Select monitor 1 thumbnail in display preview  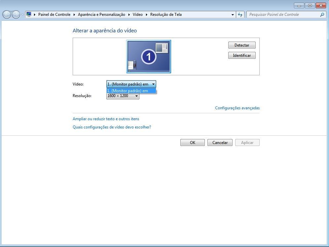[149, 56]
